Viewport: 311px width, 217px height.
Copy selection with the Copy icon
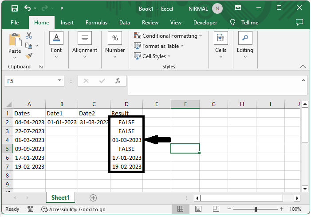click(28, 46)
